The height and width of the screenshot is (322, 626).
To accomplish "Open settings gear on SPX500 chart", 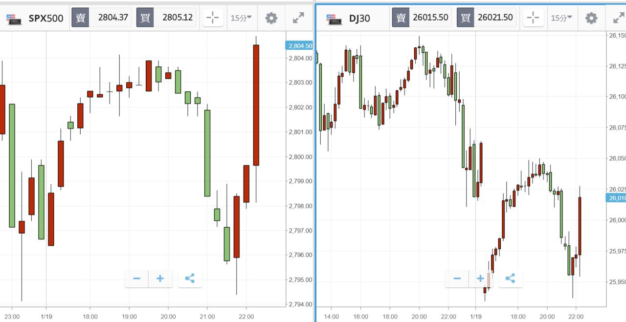I will click(271, 18).
